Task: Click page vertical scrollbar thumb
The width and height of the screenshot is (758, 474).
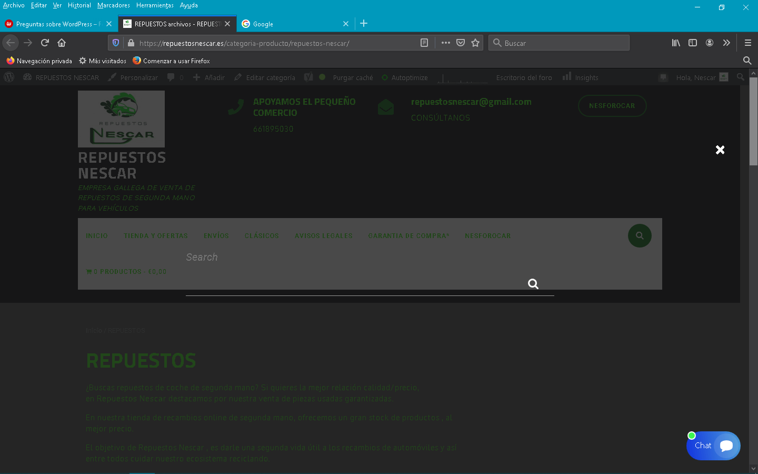Action: [754, 121]
